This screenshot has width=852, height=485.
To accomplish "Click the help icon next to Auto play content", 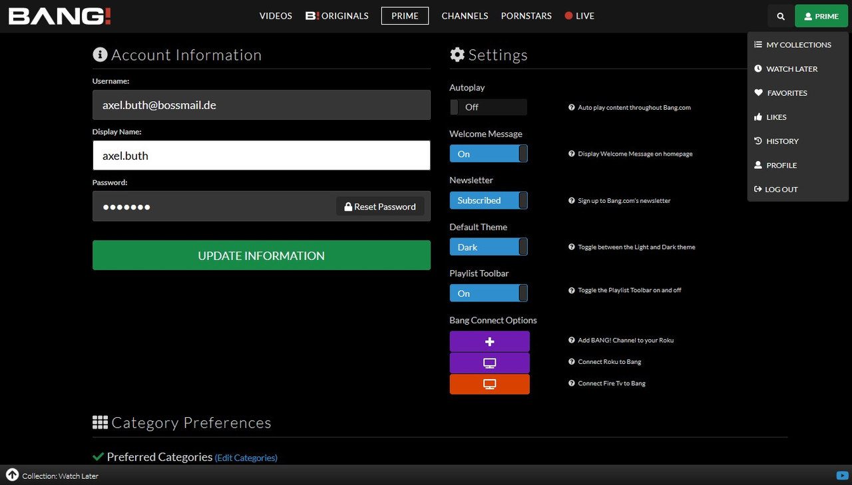I will pyautogui.click(x=572, y=107).
